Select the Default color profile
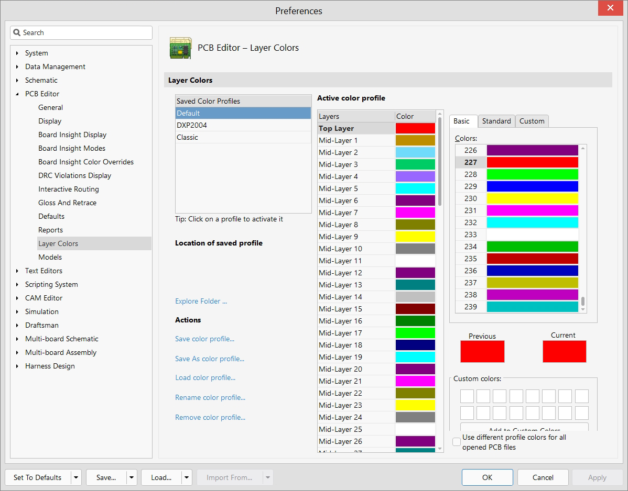 click(x=243, y=113)
